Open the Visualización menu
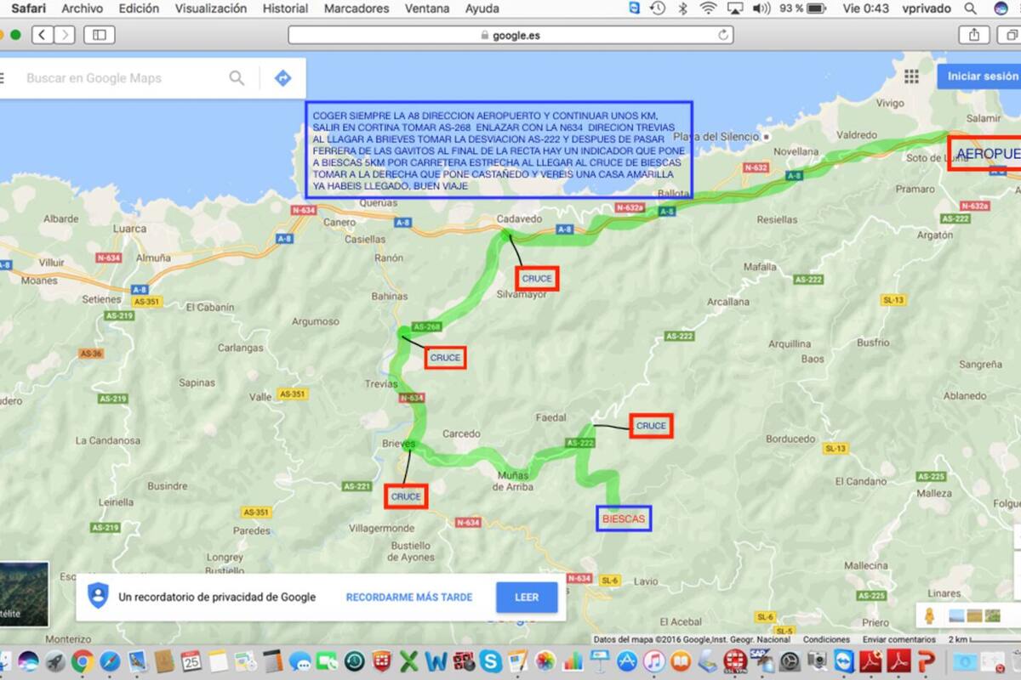Image resolution: width=1021 pixels, height=680 pixels. tap(211, 8)
